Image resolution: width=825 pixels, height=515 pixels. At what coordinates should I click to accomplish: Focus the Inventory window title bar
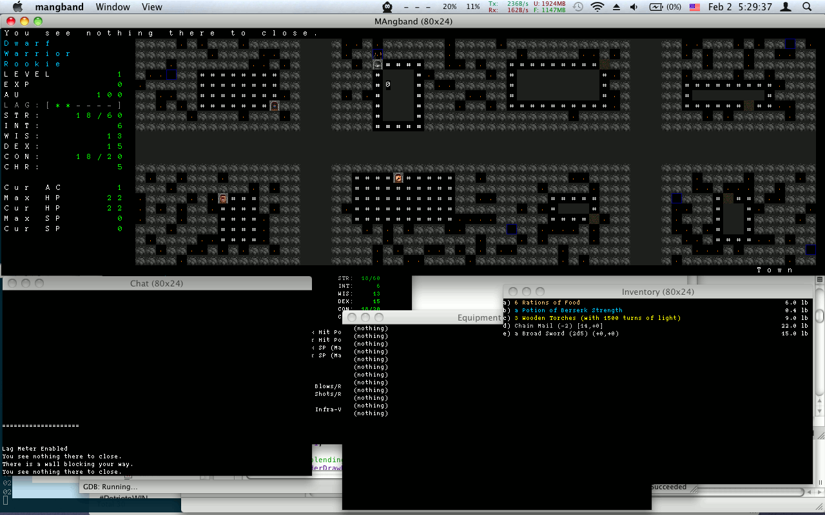tap(657, 292)
